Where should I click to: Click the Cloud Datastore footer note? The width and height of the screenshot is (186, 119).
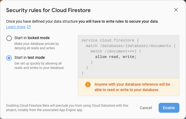click(x=67, y=108)
